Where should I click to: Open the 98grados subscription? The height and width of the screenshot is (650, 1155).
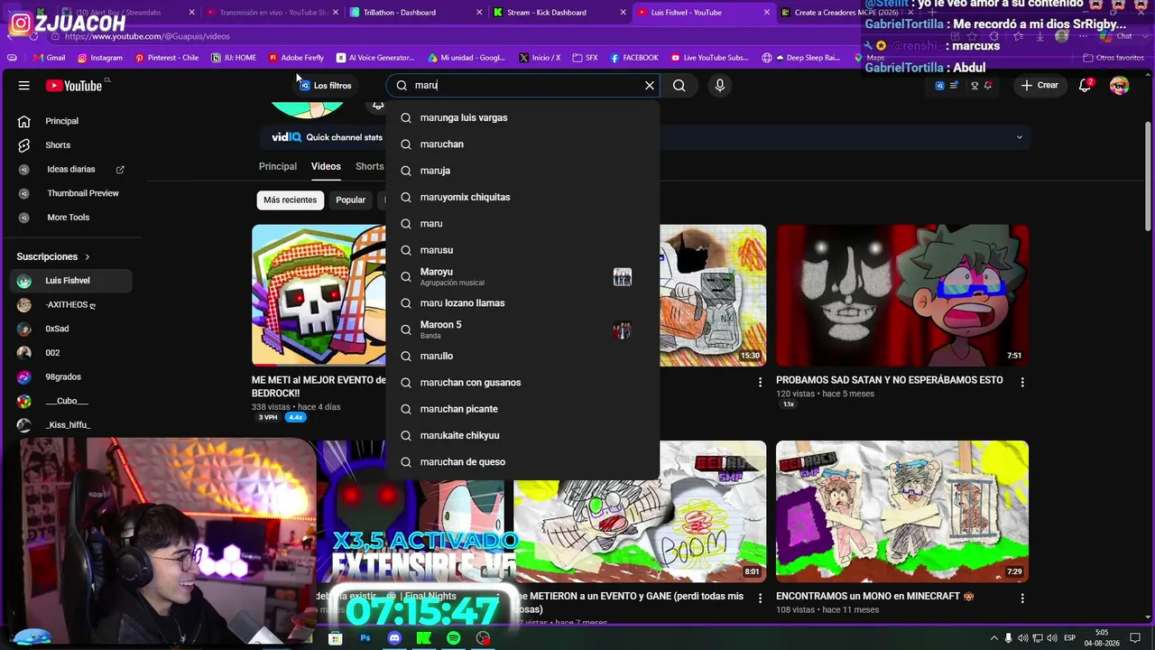[72, 377]
